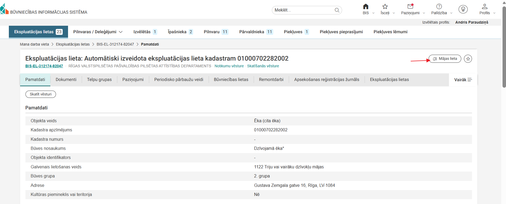Click into the Meklēt search field

(303, 10)
